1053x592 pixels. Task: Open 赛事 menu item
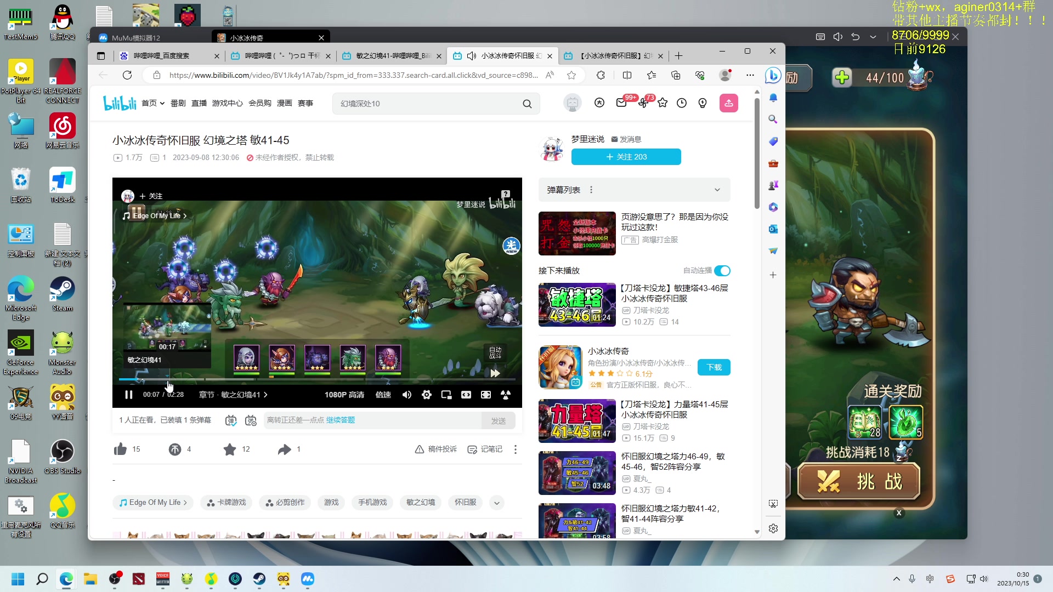(x=305, y=103)
